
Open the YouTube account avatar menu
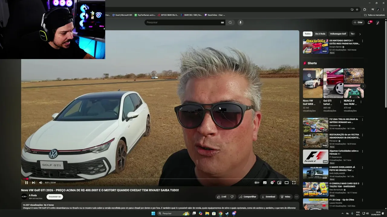pyautogui.click(x=378, y=22)
